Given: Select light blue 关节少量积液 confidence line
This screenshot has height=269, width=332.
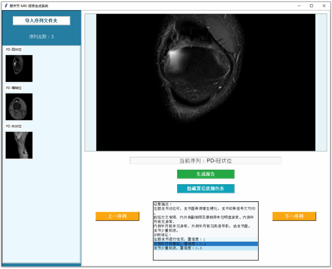Looking at the screenshot, I should tap(205, 248).
